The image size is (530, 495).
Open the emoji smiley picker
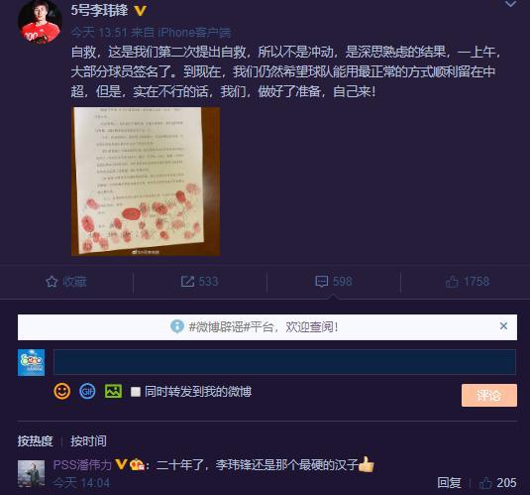tap(61, 392)
